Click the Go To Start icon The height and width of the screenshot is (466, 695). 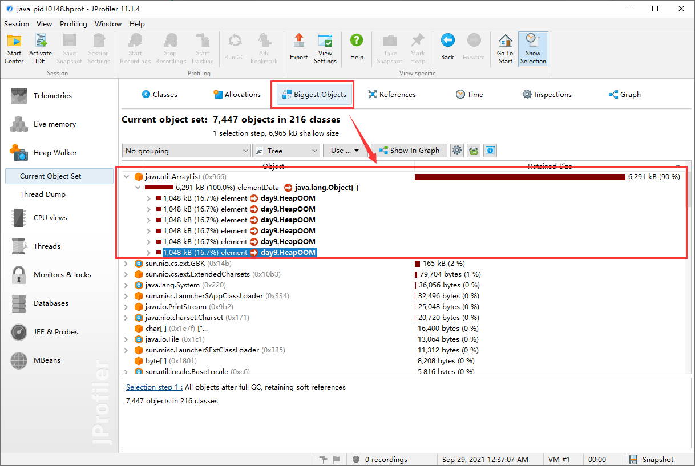(x=506, y=49)
